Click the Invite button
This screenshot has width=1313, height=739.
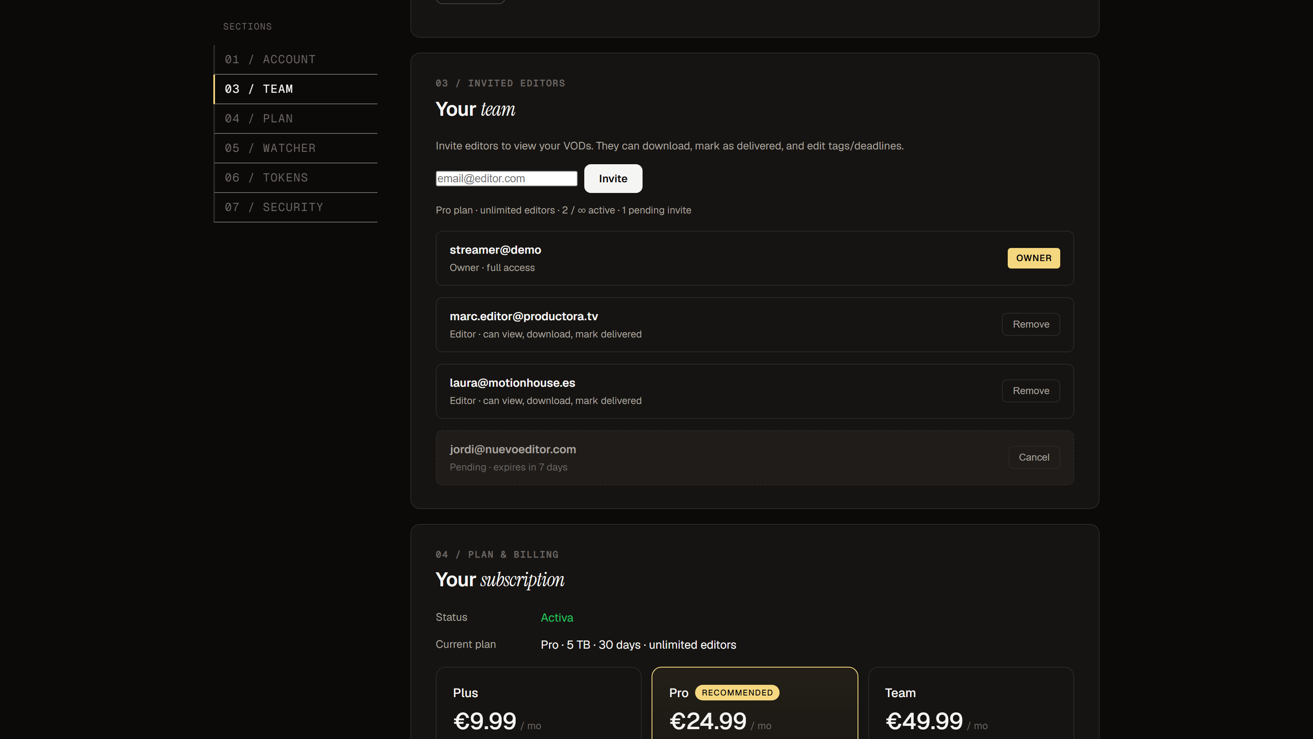(613, 179)
